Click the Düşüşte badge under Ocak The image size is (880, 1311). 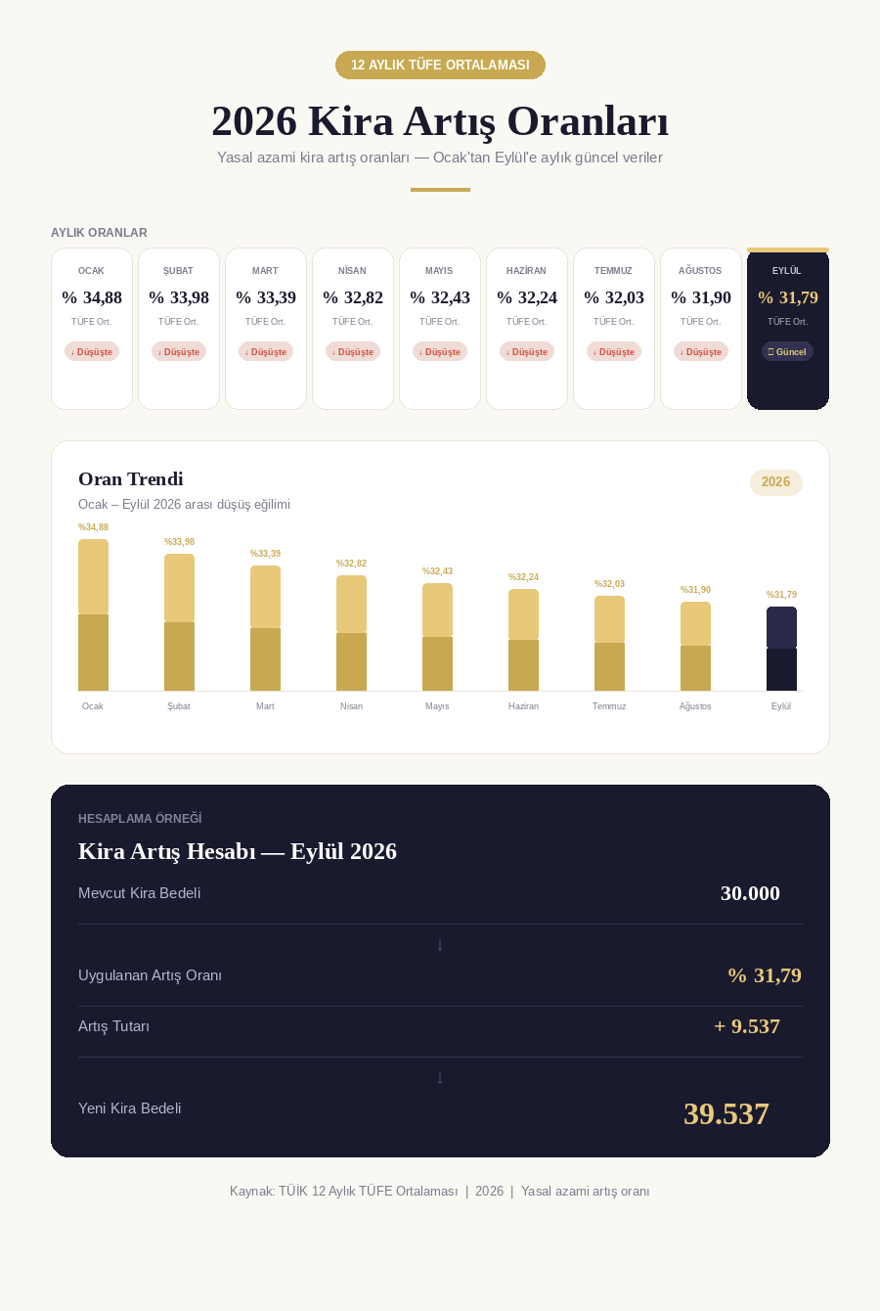tap(92, 351)
